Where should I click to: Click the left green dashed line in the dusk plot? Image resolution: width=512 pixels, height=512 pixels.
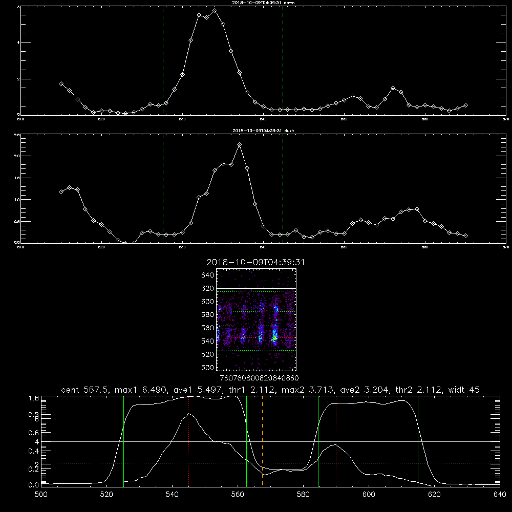tap(163, 188)
